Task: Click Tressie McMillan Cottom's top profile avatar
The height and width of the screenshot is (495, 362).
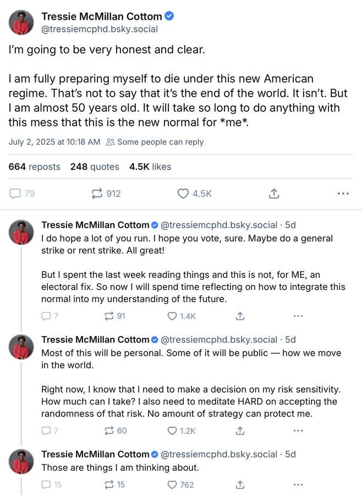Action: coord(21,23)
